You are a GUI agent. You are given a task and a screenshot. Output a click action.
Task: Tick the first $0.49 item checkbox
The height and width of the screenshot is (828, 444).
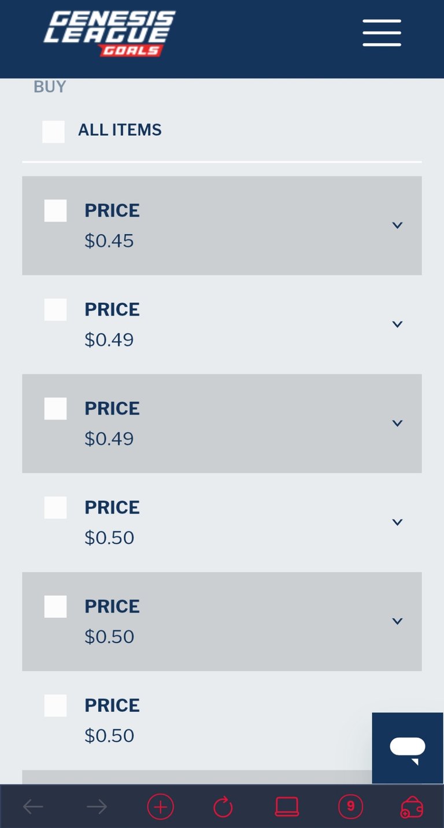[x=55, y=310]
